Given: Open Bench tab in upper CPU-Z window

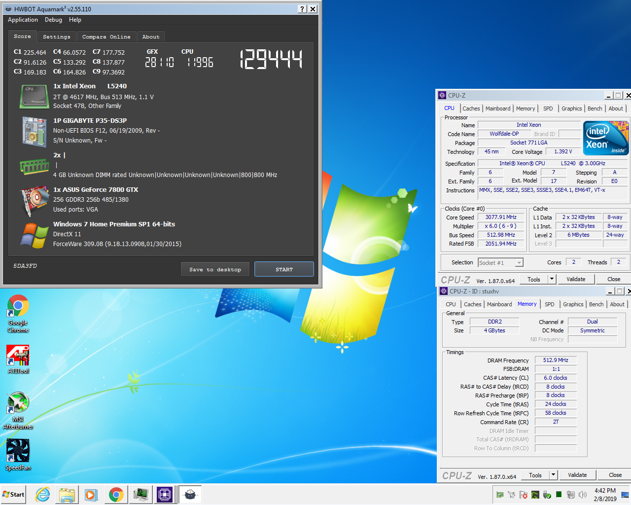Looking at the screenshot, I should click(595, 108).
